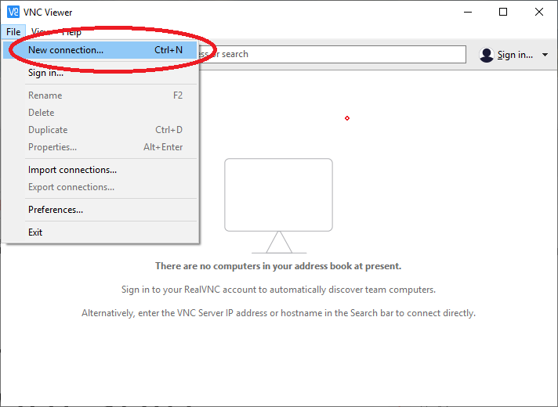The height and width of the screenshot is (407, 558).
Task: Open Import connections... menu item
Action: (100, 170)
